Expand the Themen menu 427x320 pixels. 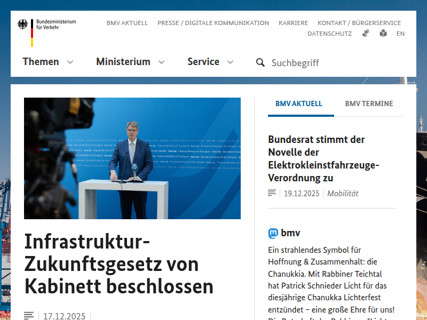[x=48, y=62]
